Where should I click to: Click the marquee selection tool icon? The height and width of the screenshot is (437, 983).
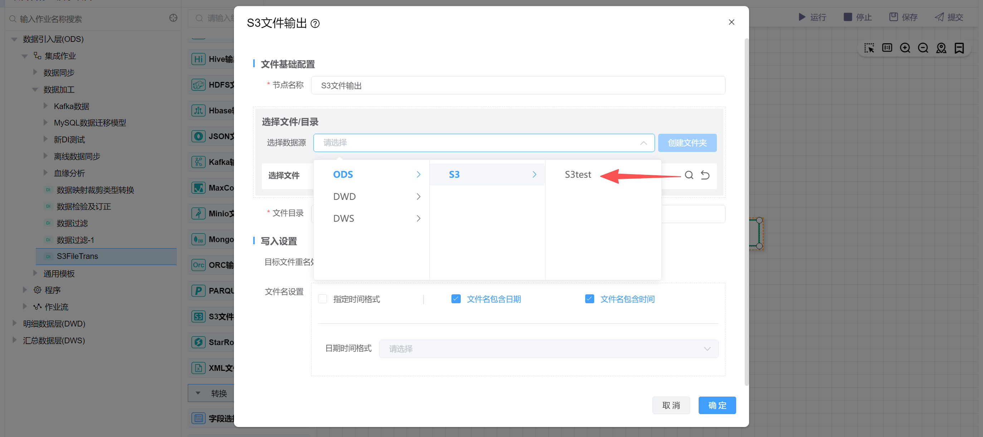(x=869, y=48)
